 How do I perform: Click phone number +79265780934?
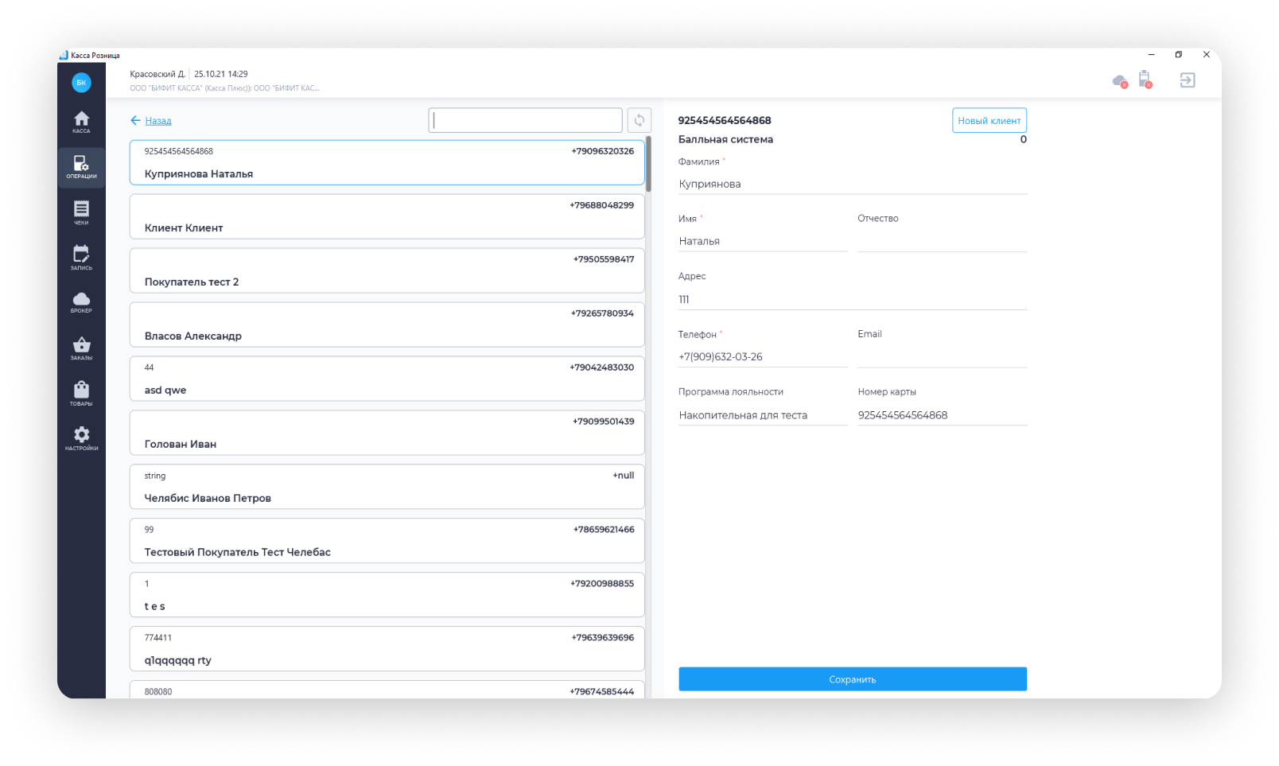(x=602, y=313)
